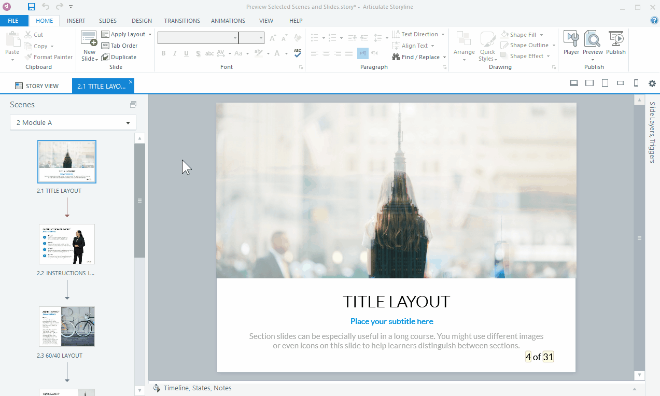Click the Preview icon in Publish group

[593, 39]
